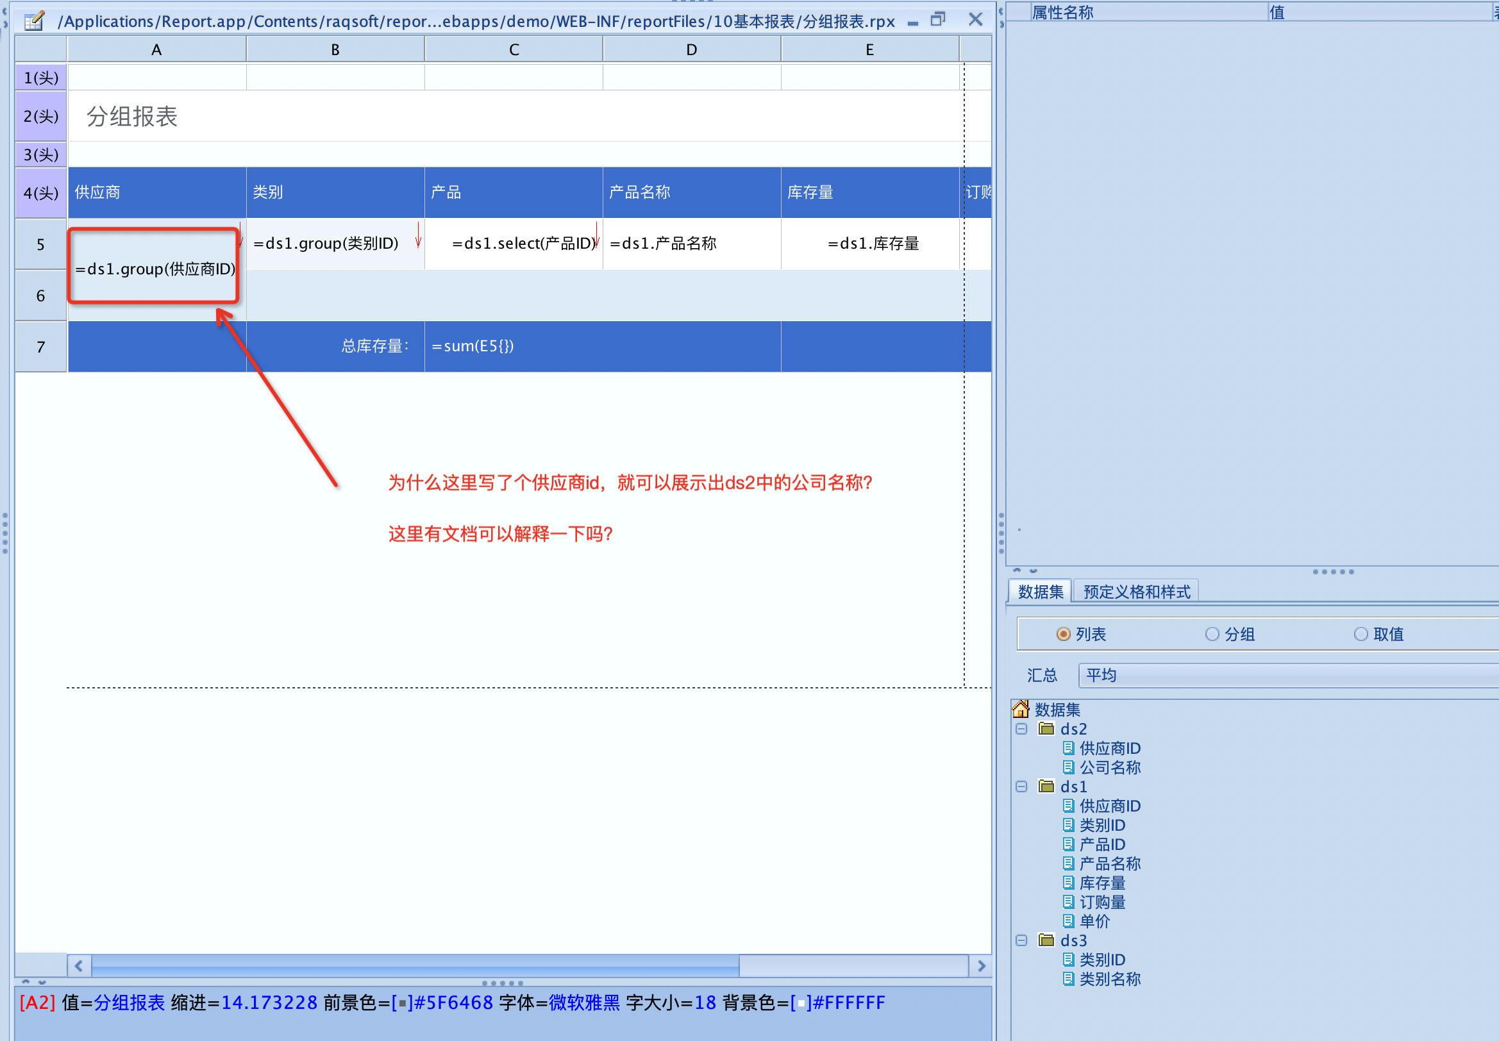1499x1041 pixels.
Task: Switch to the 预定义格和样式 tab
Action: [x=1135, y=592]
